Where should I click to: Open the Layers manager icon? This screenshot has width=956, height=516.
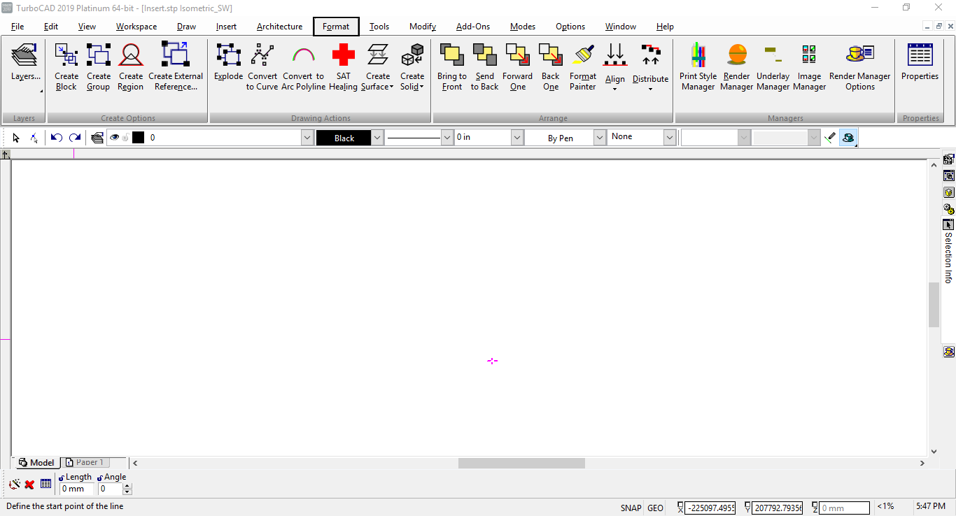[x=26, y=62]
